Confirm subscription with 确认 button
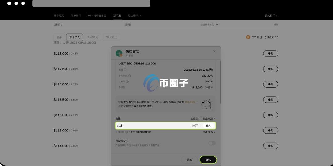The image size is (333, 166). (208, 160)
